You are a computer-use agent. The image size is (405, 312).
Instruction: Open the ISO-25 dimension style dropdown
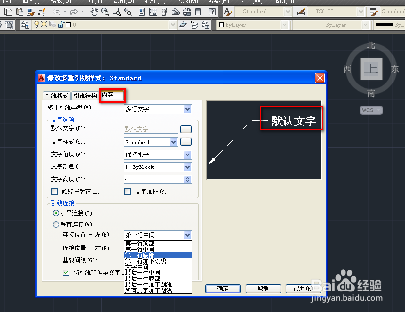click(x=361, y=12)
